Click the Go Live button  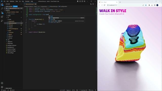(x=91, y=90)
